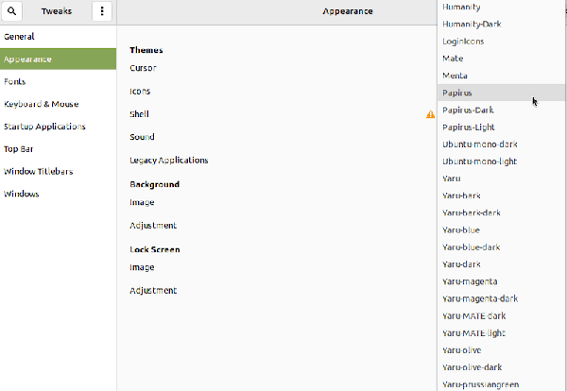Choose Yaru-prussiangreen at list bottom
Image resolution: width=567 pixels, height=391 pixels.
tap(501, 384)
